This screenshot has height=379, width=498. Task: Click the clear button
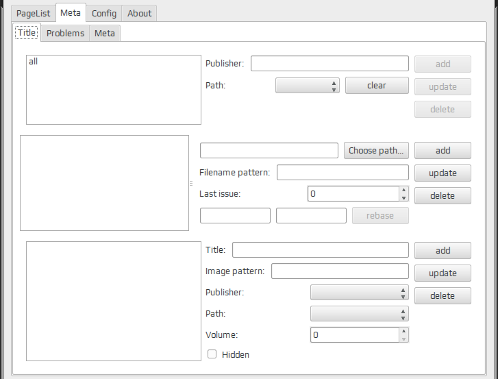pos(377,86)
